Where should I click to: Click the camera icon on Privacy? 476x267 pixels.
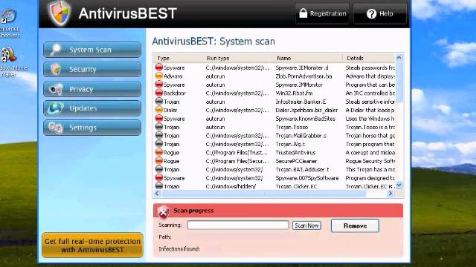pos(57,89)
